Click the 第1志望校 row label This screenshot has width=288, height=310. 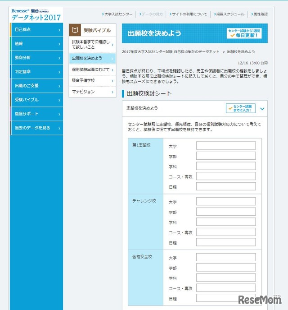coord(141,145)
